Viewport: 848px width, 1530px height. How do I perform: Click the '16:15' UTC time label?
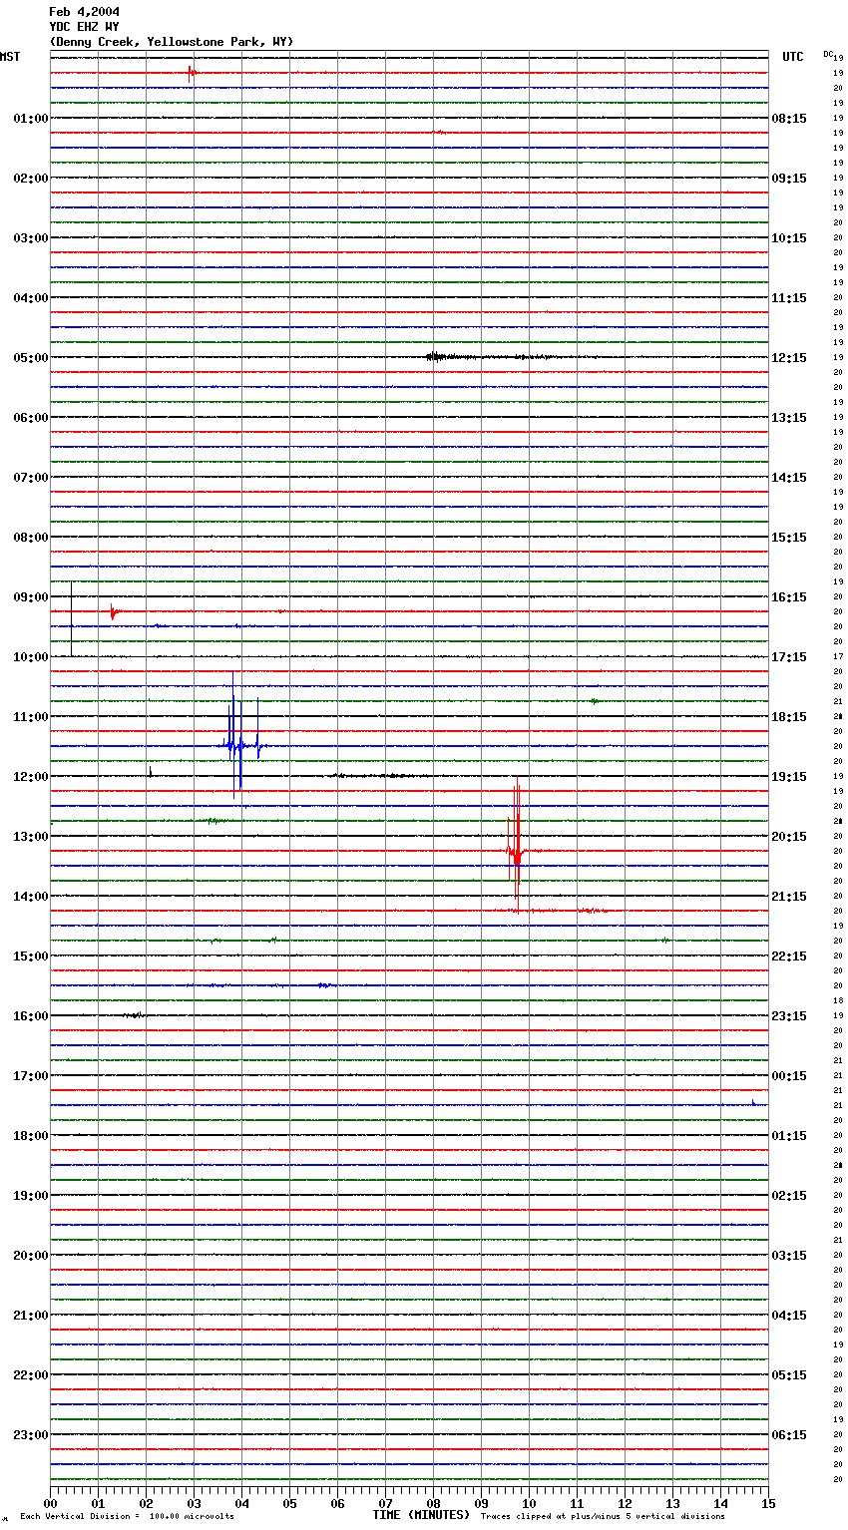click(789, 597)
